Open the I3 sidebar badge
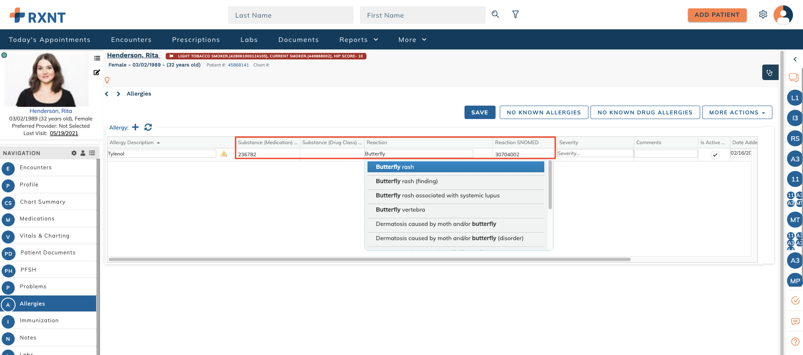This screenshot has height=355, width=803. (x=795, y=118)
